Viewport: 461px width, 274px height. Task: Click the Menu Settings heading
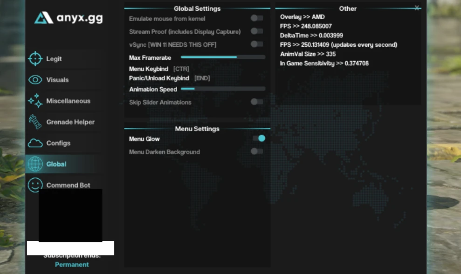tap(197, 129)
